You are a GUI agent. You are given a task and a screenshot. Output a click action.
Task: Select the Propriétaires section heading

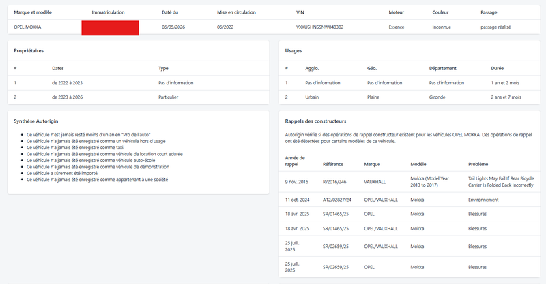click(29, 51)
